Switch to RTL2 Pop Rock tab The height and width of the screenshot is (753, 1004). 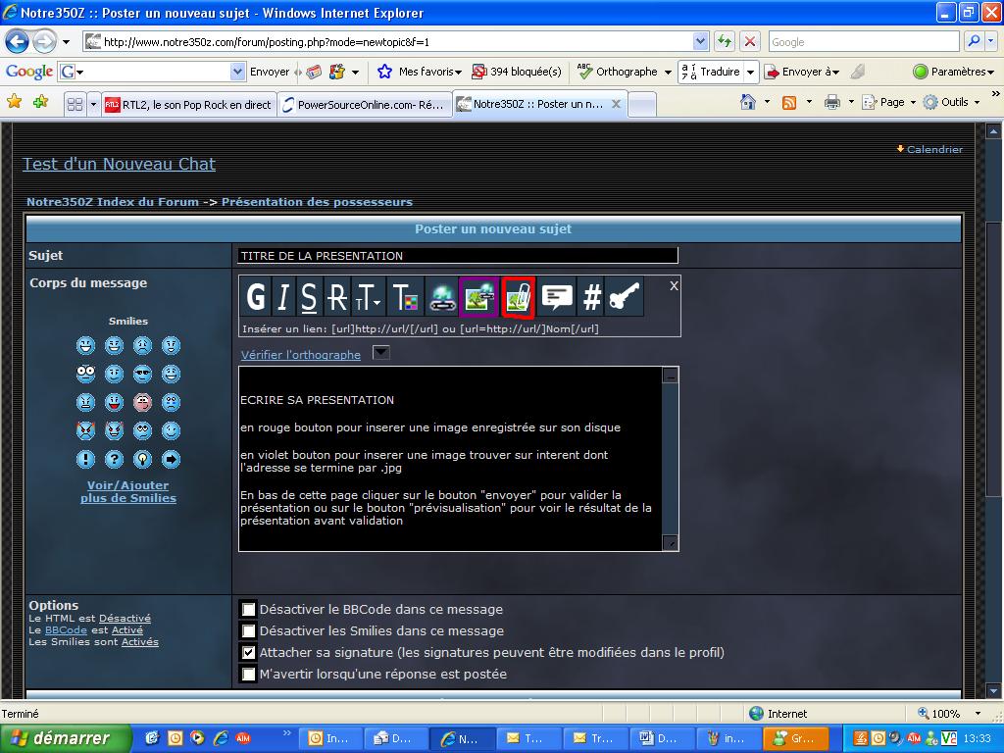tap(188, 105)
